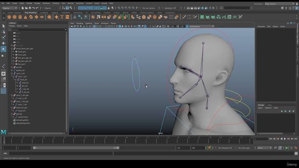
Task: Select head_geo in the Outliner
Action: point(22,52)
